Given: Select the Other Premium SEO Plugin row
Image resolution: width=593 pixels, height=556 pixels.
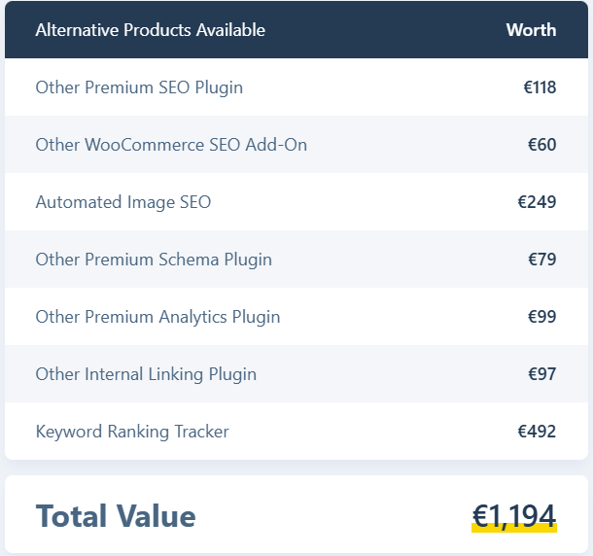Looking at the screenshot, I should (296, 87).
